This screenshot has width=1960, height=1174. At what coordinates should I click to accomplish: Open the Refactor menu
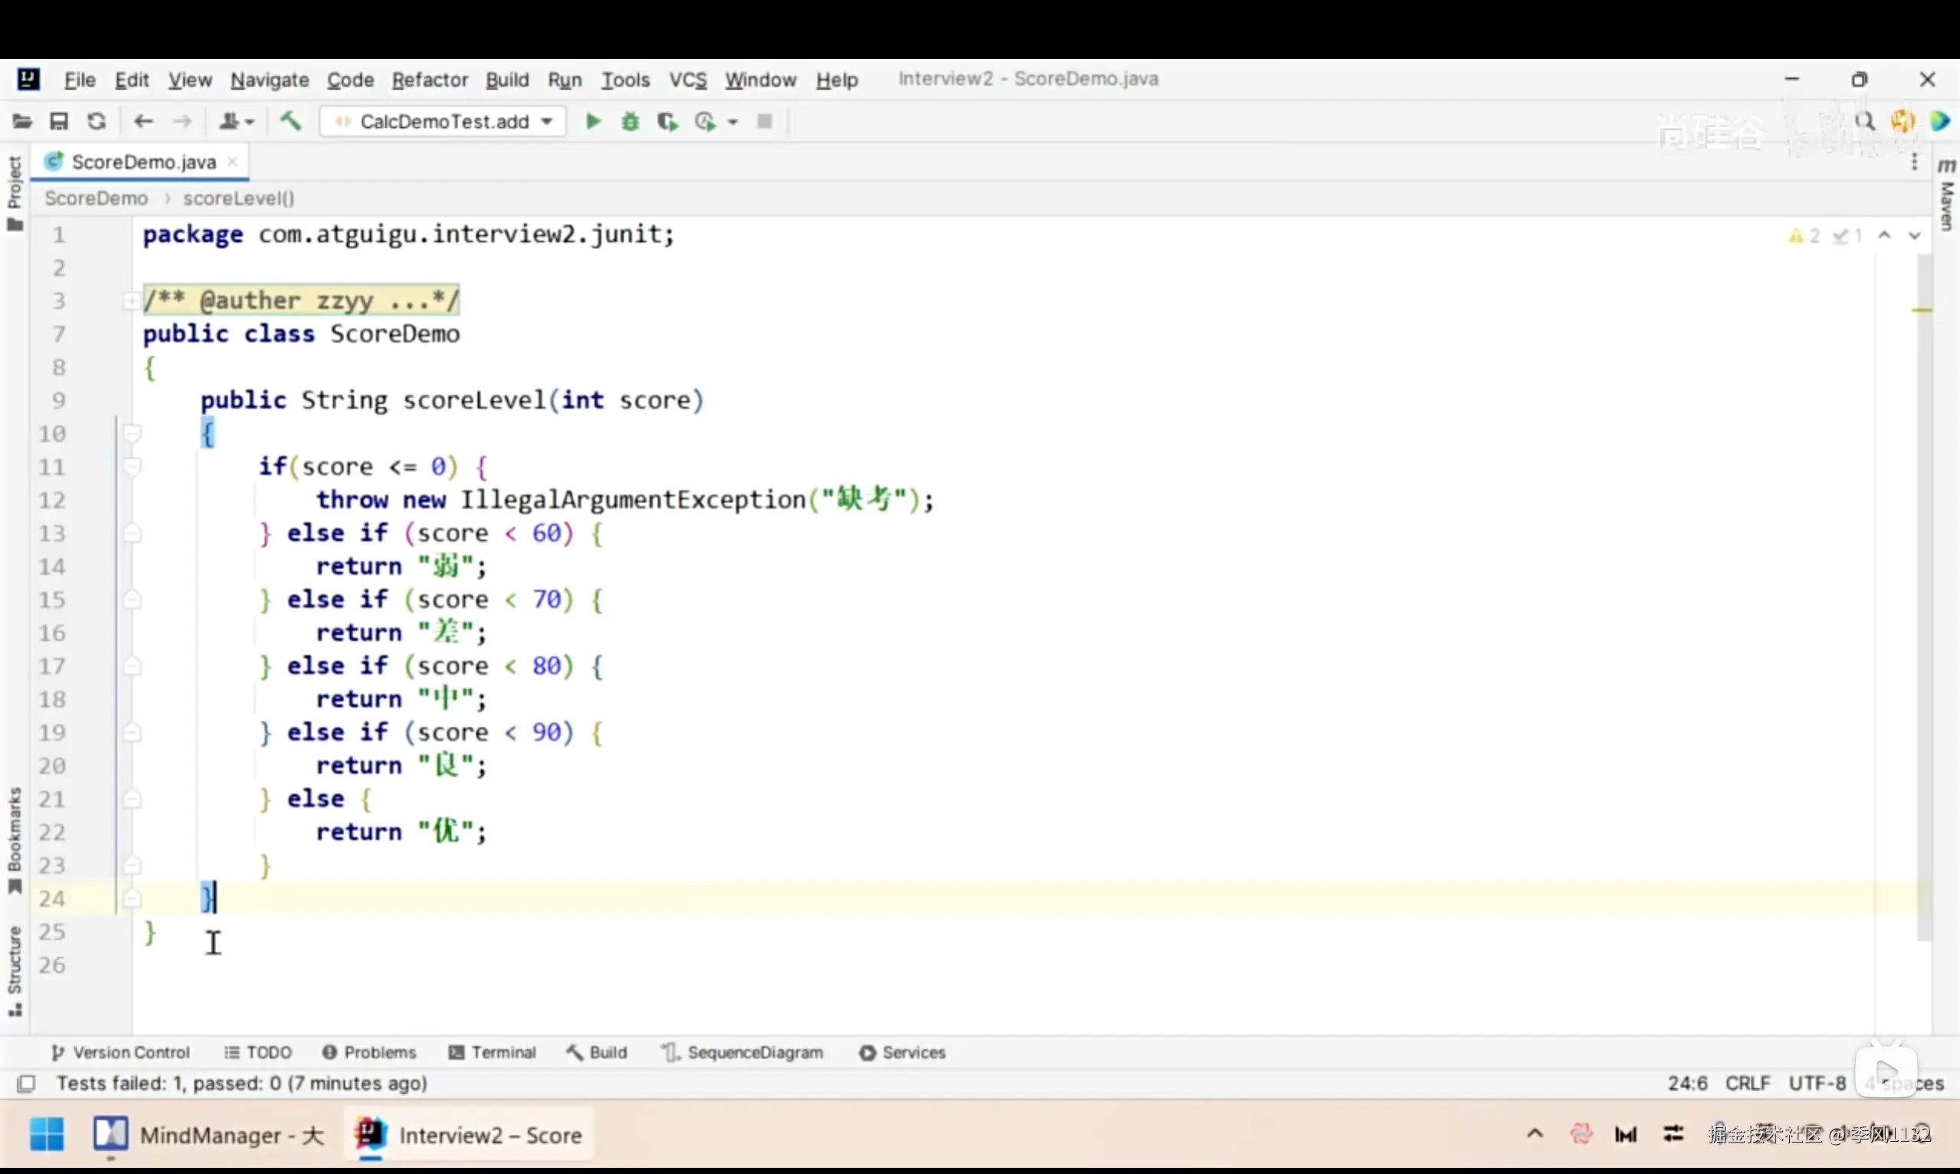[430, 80]
